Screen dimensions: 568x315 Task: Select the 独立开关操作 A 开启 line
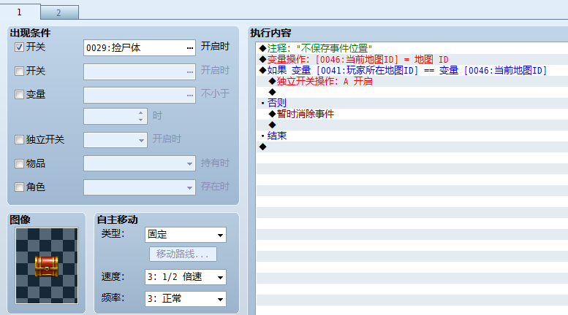point(321,81)
